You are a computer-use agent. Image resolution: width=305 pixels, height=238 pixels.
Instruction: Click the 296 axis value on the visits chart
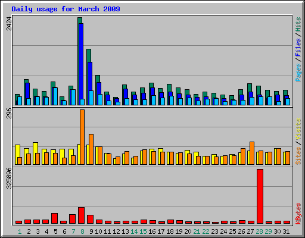click(x=9, y=113)
